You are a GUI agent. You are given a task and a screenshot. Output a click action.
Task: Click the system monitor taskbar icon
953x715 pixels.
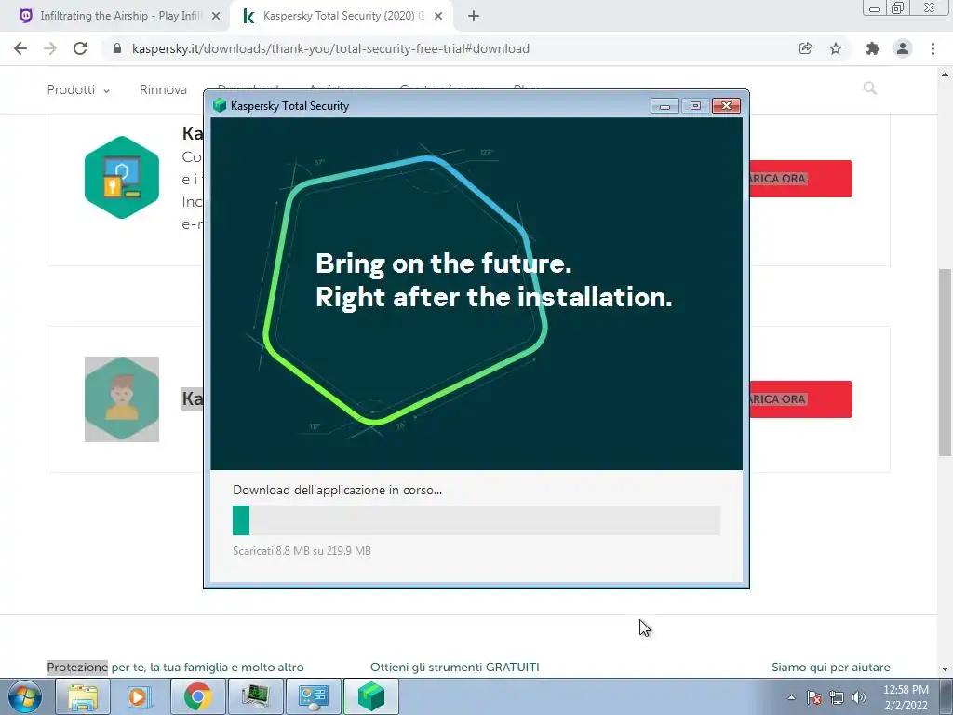click(x=255, y=696)
